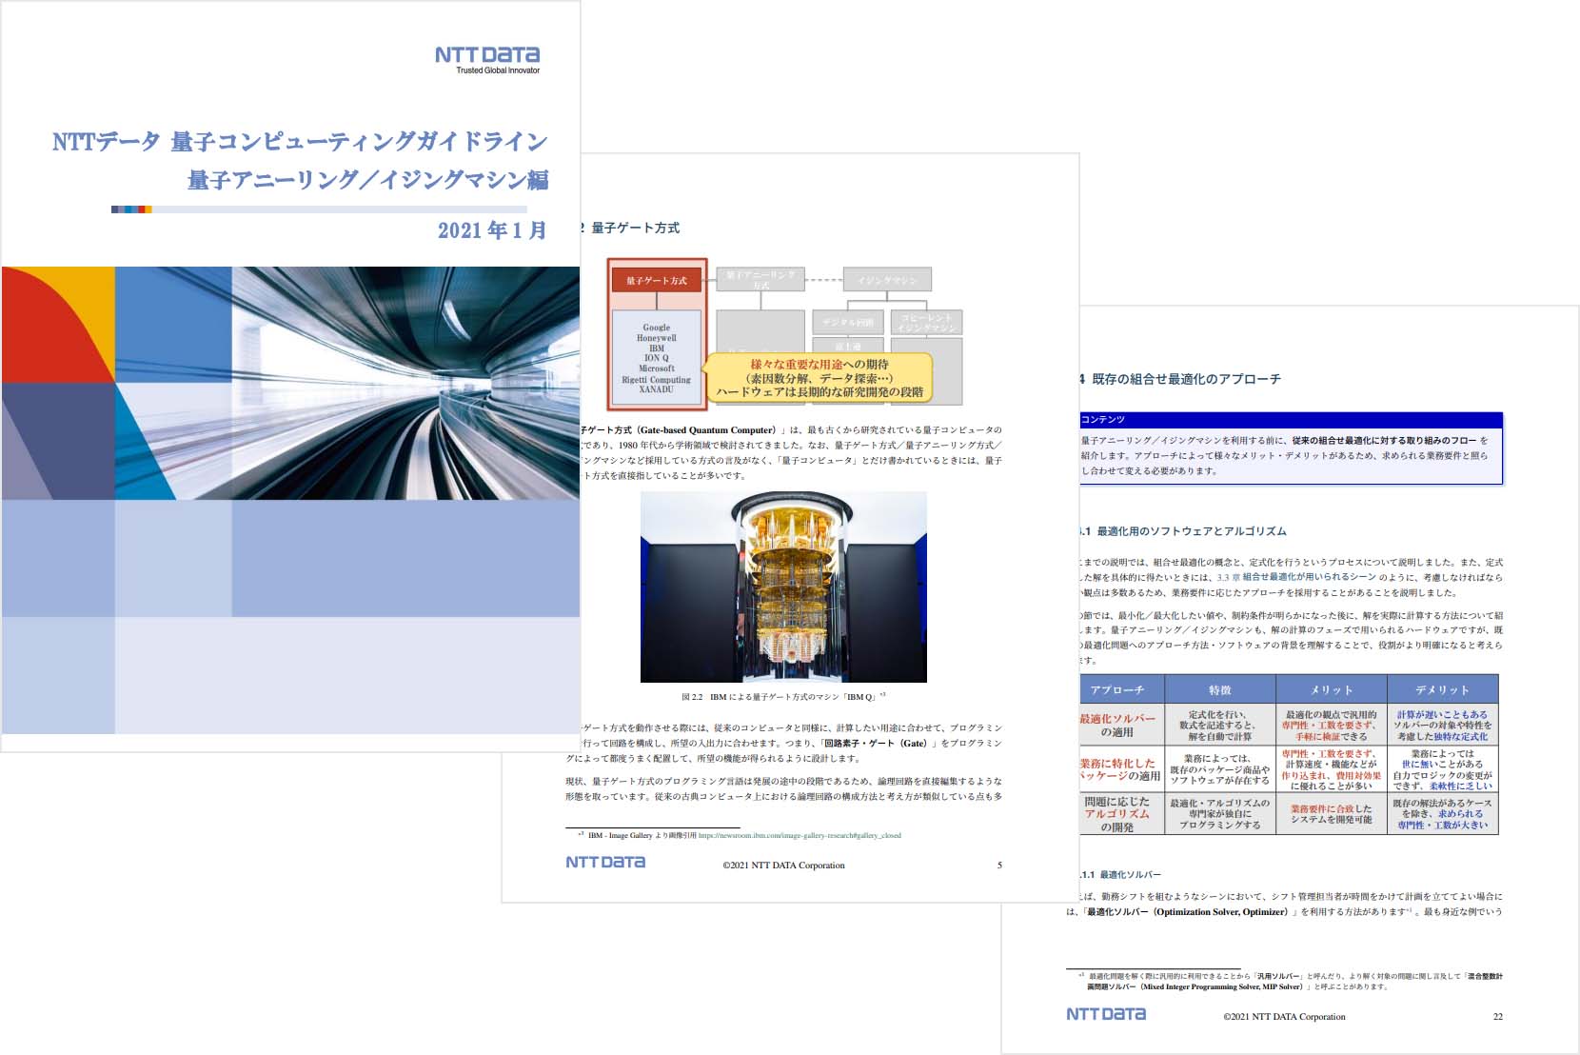Click the red 量子ゲート方式 diagram box

click(657, 281)
